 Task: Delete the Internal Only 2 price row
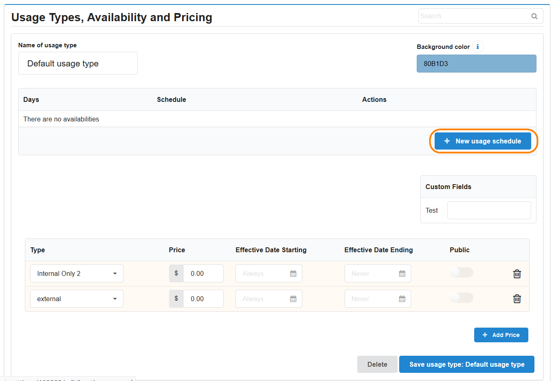[x=517, y=274]
